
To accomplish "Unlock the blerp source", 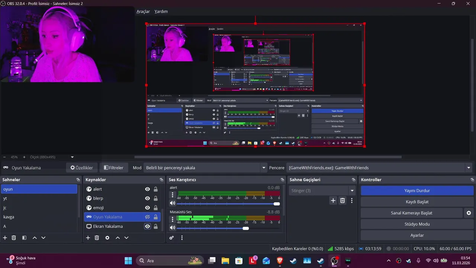I will [x=155, y=198].
